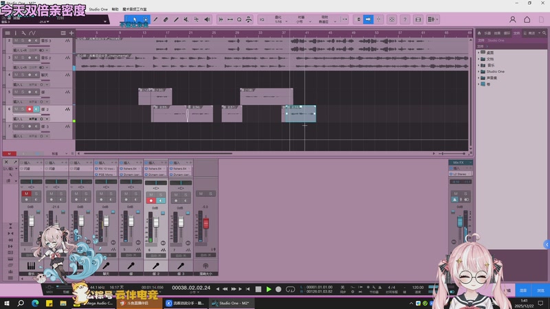Select the Bend tool
This screenshot has width=550, height=309.
click(197, 20)
